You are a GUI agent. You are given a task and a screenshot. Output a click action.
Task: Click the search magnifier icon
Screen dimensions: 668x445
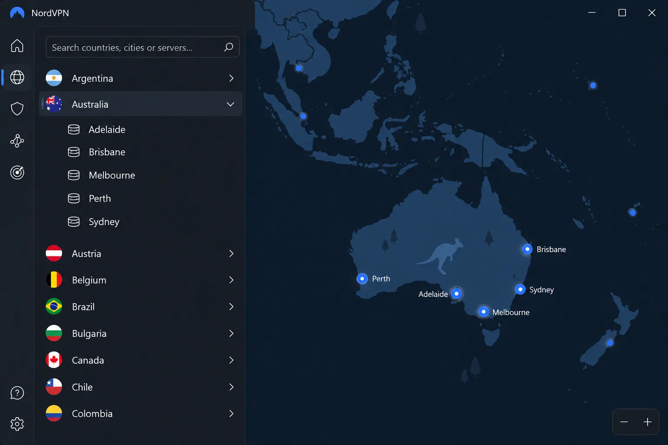[x=228, y=47]
